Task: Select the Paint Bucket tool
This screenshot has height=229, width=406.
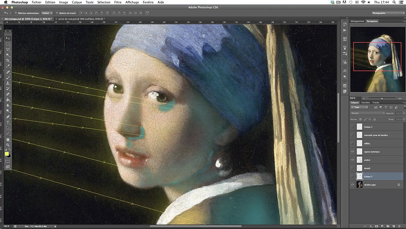Action: [8, 100]
